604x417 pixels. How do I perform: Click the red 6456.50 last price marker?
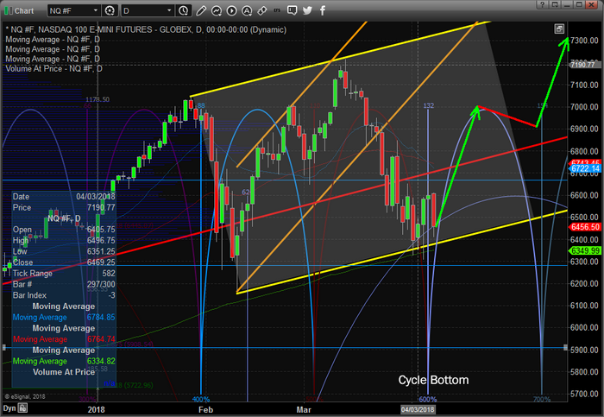tap(585, 227)
